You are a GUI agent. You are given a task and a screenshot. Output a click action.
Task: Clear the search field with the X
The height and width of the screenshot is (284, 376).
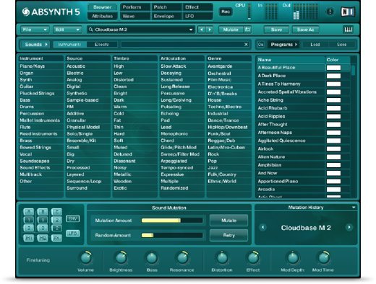tap(246, 45)
